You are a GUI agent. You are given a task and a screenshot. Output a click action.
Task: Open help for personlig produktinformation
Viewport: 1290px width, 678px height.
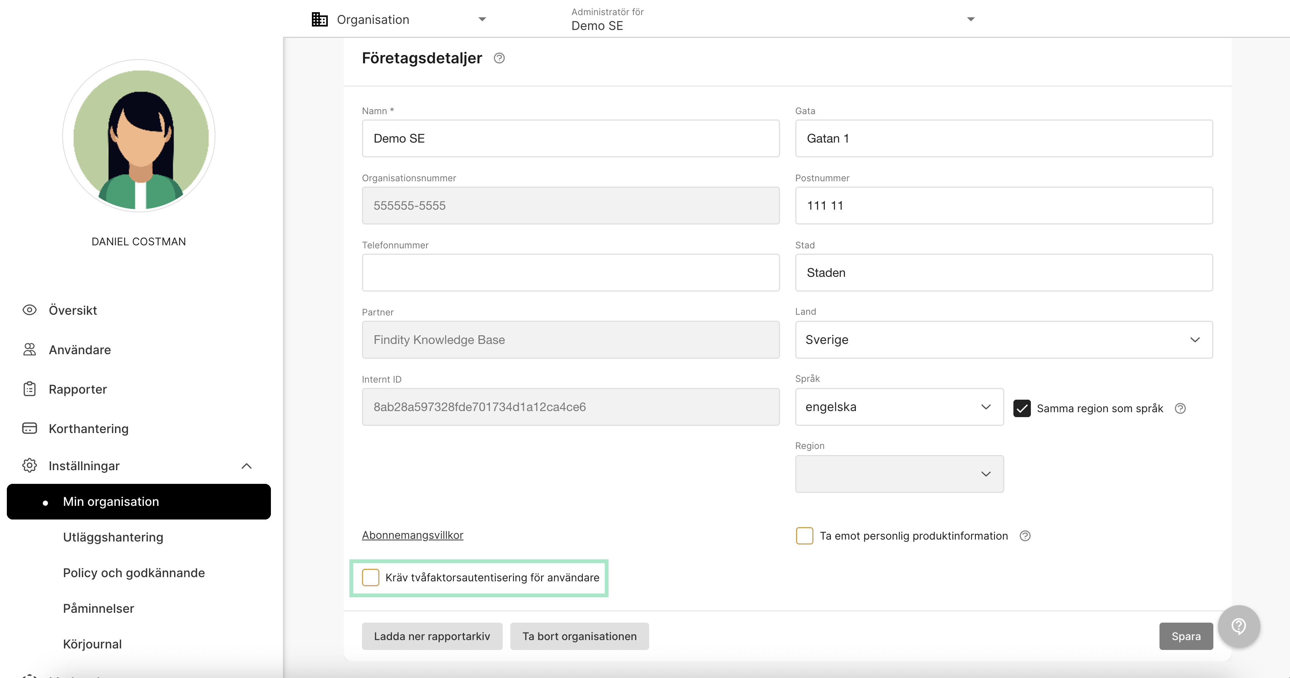1024,536
